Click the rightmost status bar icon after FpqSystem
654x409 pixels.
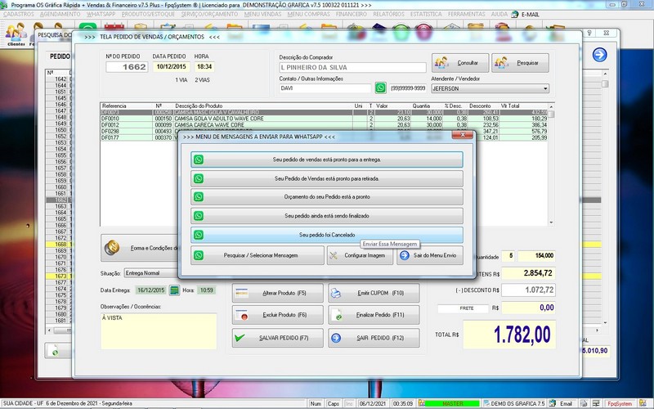click(x=643, y=403)
